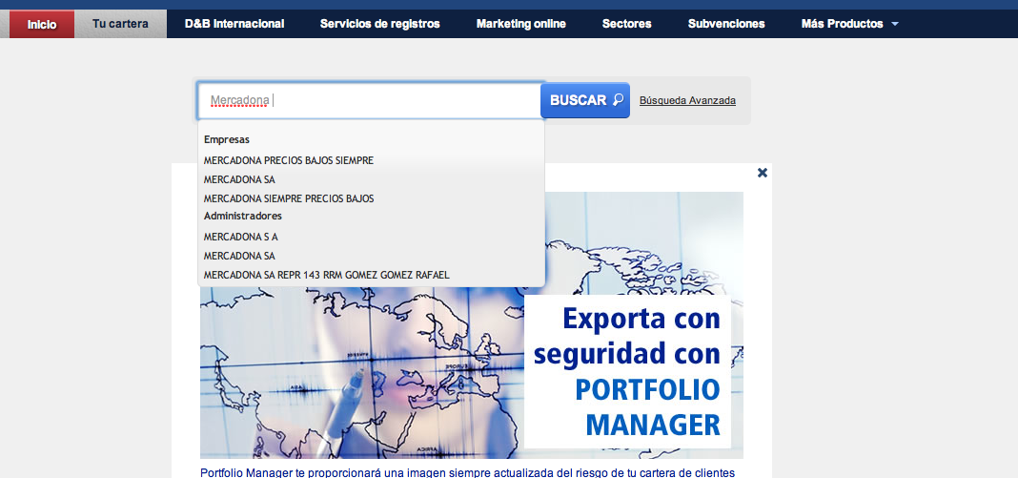1018x478 pixels.
Task: Close the Portfolio Manager promo banner
Action: tap(762, 173)
